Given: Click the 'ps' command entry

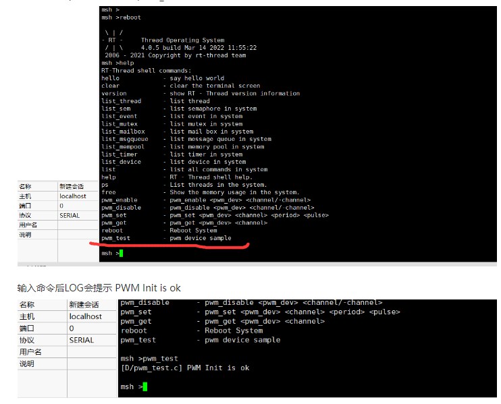Looking at the screenshot, I should 105,185.
